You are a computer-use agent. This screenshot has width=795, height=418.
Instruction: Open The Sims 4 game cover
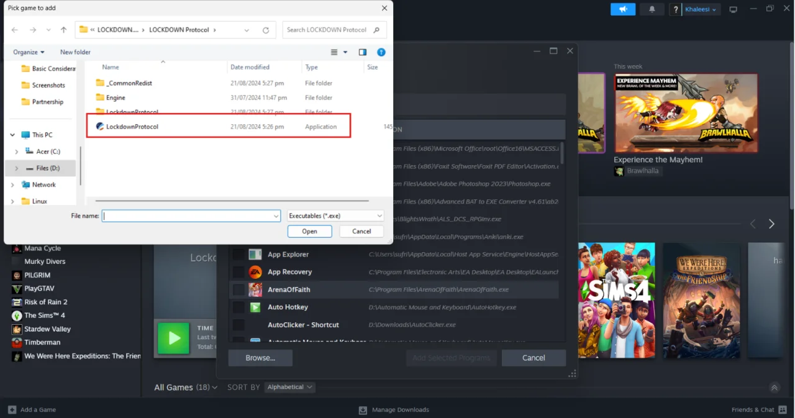616,300
